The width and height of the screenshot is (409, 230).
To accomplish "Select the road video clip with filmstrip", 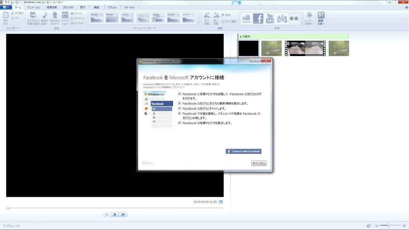I will [305, 48].
